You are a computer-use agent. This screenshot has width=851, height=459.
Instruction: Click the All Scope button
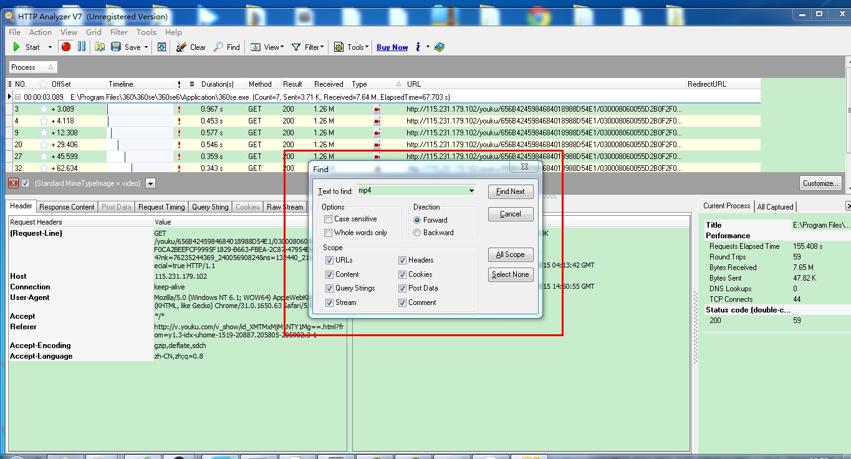(511, 254)
